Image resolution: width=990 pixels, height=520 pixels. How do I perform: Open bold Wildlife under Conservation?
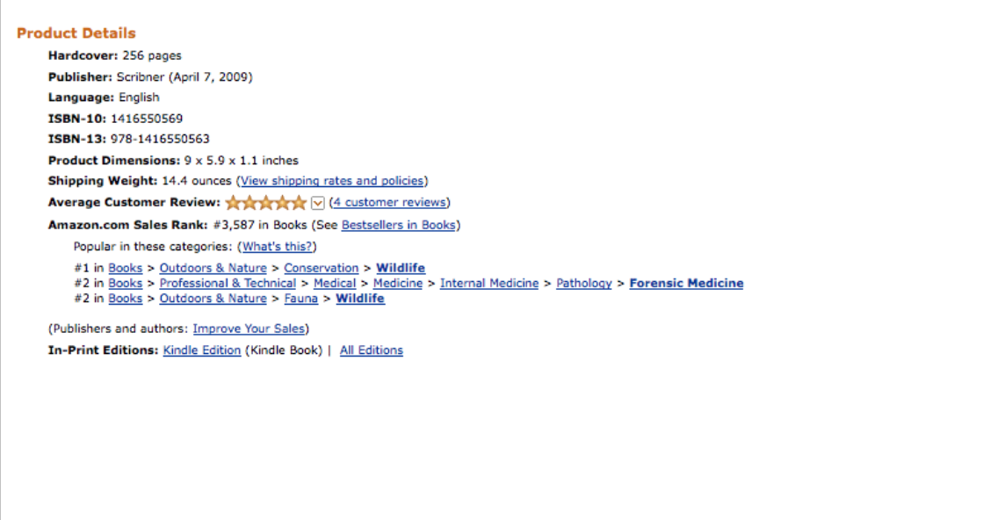(401, 268)
